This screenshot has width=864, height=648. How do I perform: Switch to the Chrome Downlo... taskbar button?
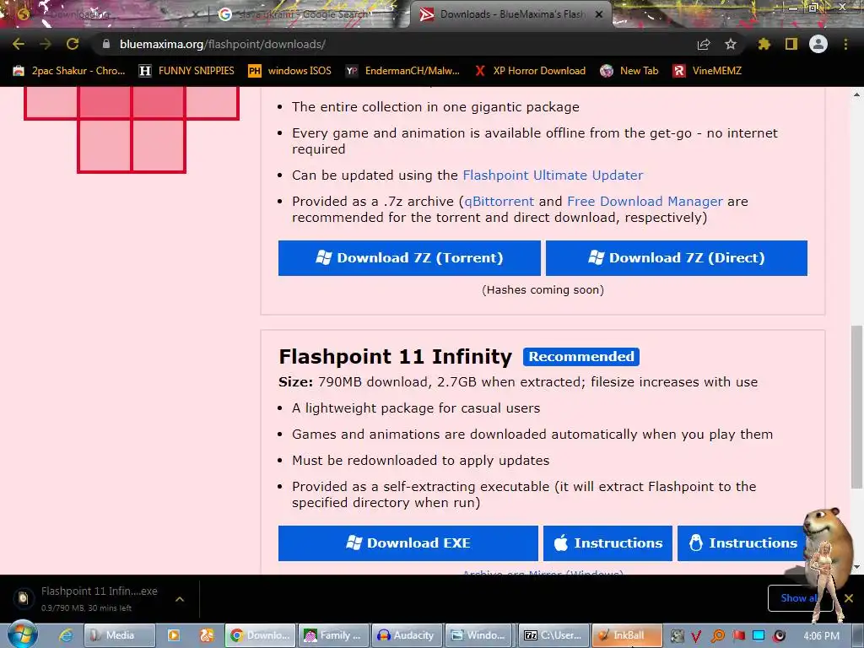[x=260, y=635]
